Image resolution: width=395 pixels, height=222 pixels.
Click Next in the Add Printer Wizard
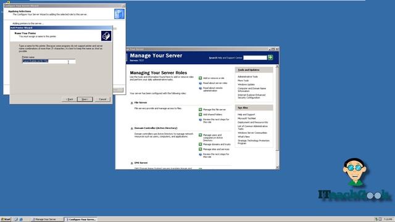pos(85,99)
